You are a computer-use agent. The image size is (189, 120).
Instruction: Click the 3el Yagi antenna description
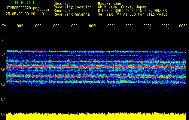pos(134,14)
